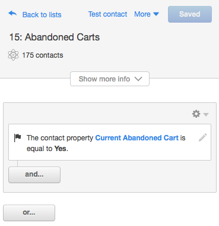
Task: Click the 175 contacts count
Action: (x=43, y=55)
